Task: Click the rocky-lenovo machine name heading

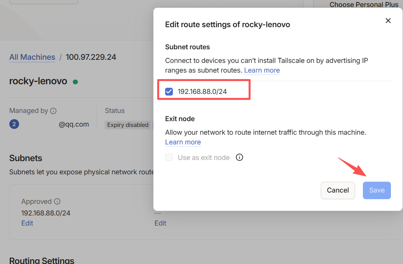Action: (38, 82)
